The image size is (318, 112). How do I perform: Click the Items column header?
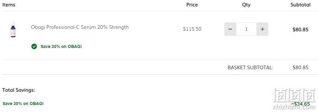(9, 5)
